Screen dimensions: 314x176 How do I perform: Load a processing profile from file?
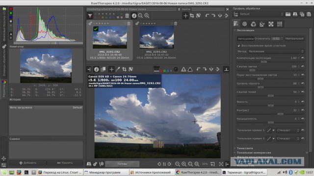pos(288,14)
